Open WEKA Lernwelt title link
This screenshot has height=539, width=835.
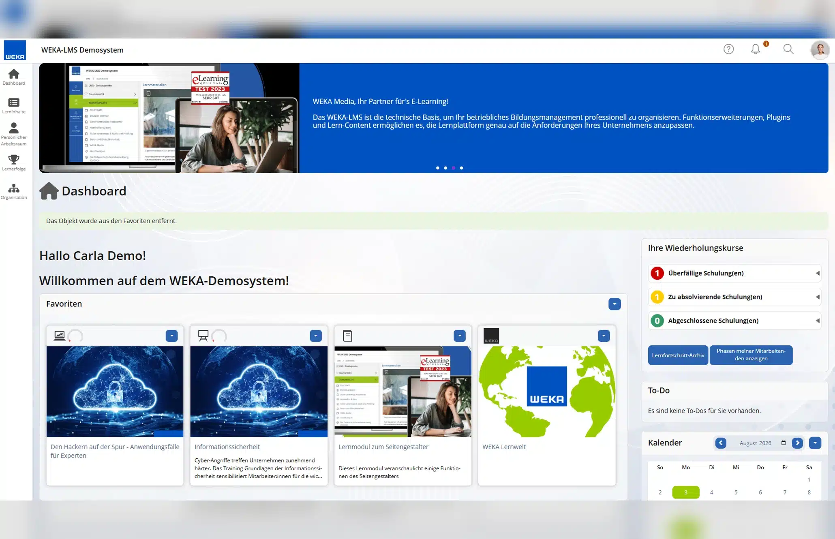[x=504, y=447]
